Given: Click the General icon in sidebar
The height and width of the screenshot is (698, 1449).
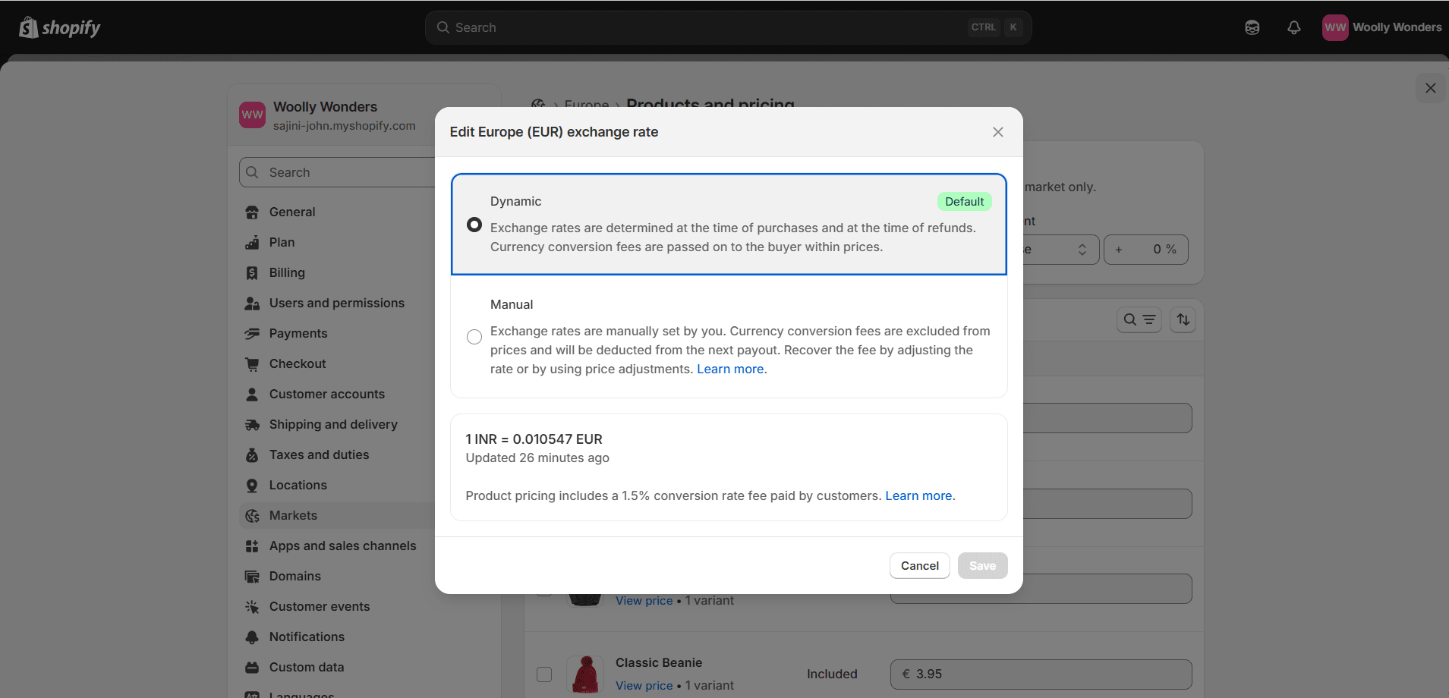Looking at the screenshot, I should click(252, 212).
